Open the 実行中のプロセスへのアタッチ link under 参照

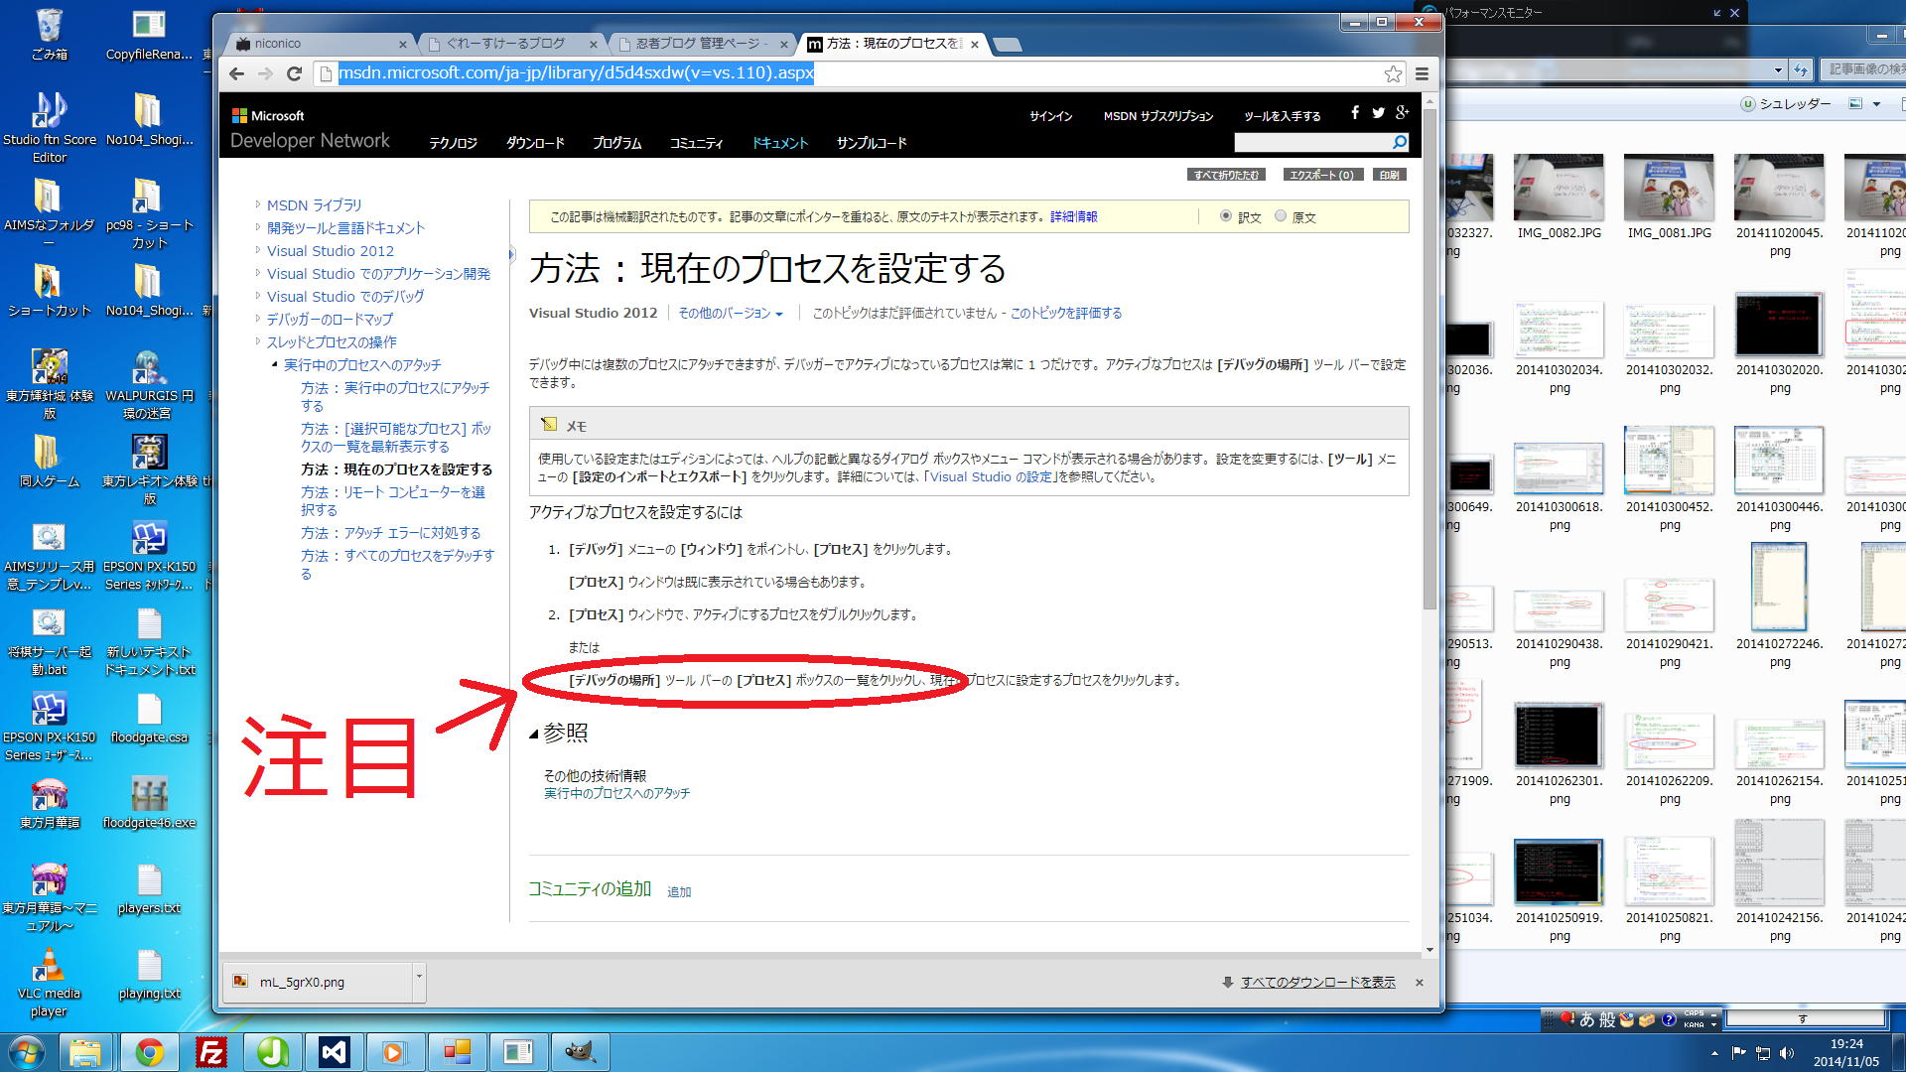[x=616, y=794]
